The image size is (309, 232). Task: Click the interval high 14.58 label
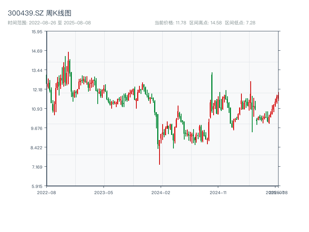tap(205, 23)
